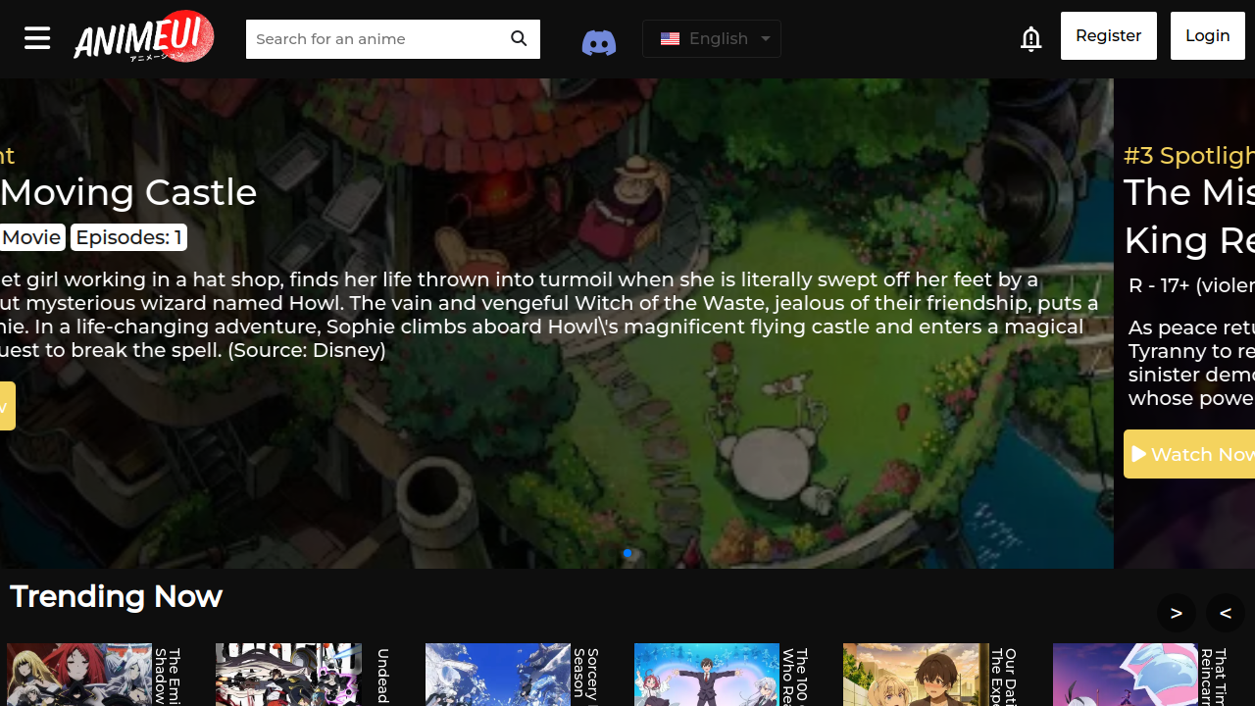Screen dimensions: 1255x706
Task: Click Watch Now on #3 Spotlight
Action: click(1189, 454)
